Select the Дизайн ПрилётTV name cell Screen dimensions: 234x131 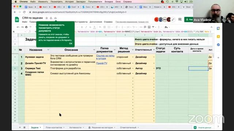[x=37, y=63]
